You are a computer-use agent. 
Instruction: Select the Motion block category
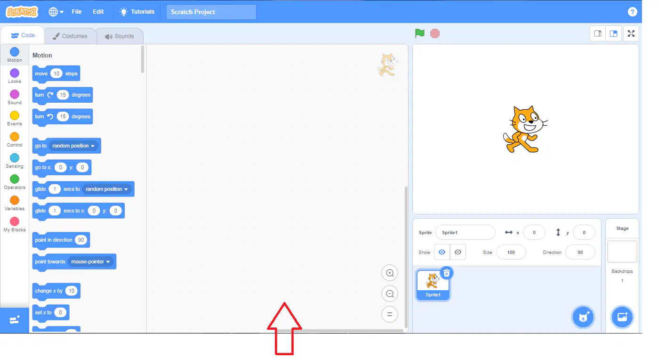pyautogui.click(x=15, y=55)
